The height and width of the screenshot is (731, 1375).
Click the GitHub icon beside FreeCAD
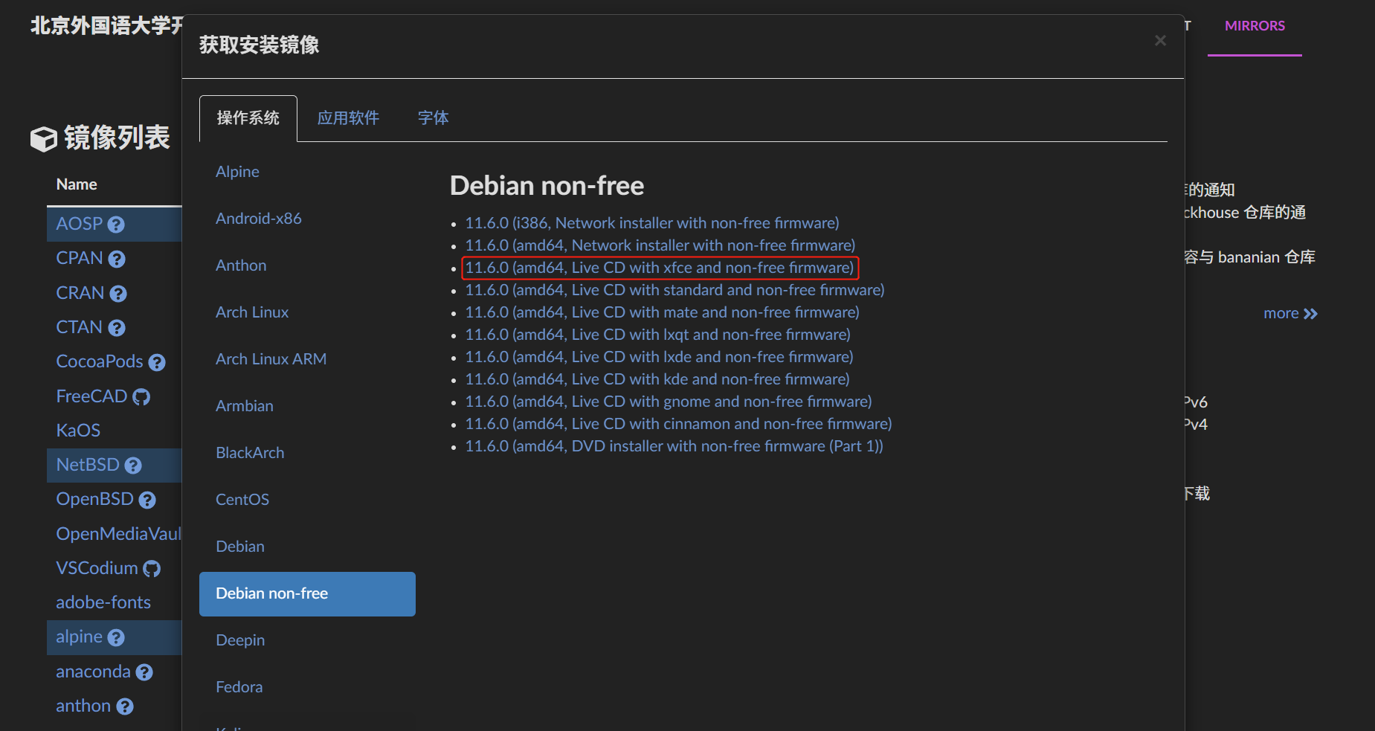[x=141, y=397]
